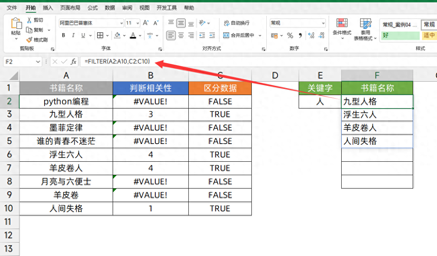The width and height of the screenshot is (437, 256).
Task: Click the Cut (剪切) scissors icon
Action: tap(29, 20)
